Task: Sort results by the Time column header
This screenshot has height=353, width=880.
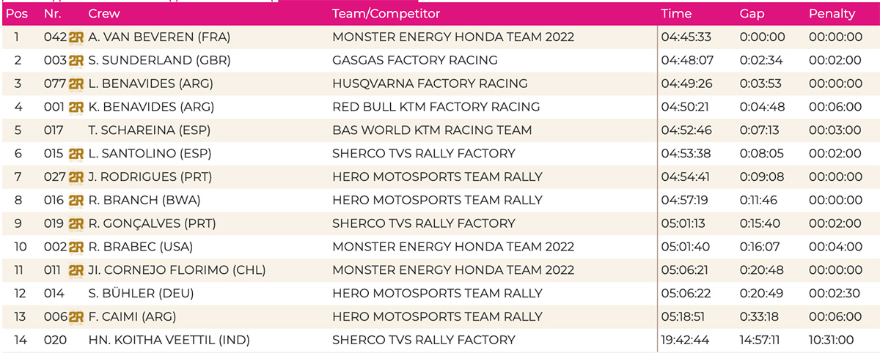Action: 675,14
